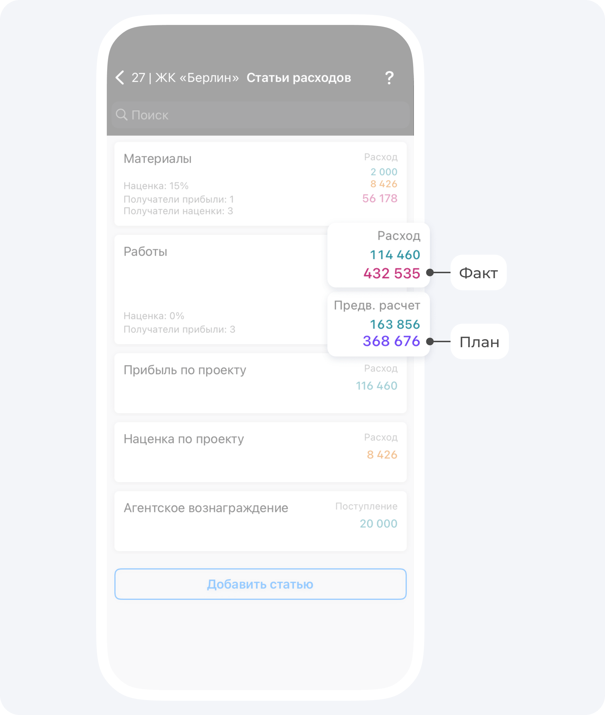Image resolution: width=605 pixels, height=715 pixels.
Task: Tap the Материалы amount 56 178
Action: 379,198
